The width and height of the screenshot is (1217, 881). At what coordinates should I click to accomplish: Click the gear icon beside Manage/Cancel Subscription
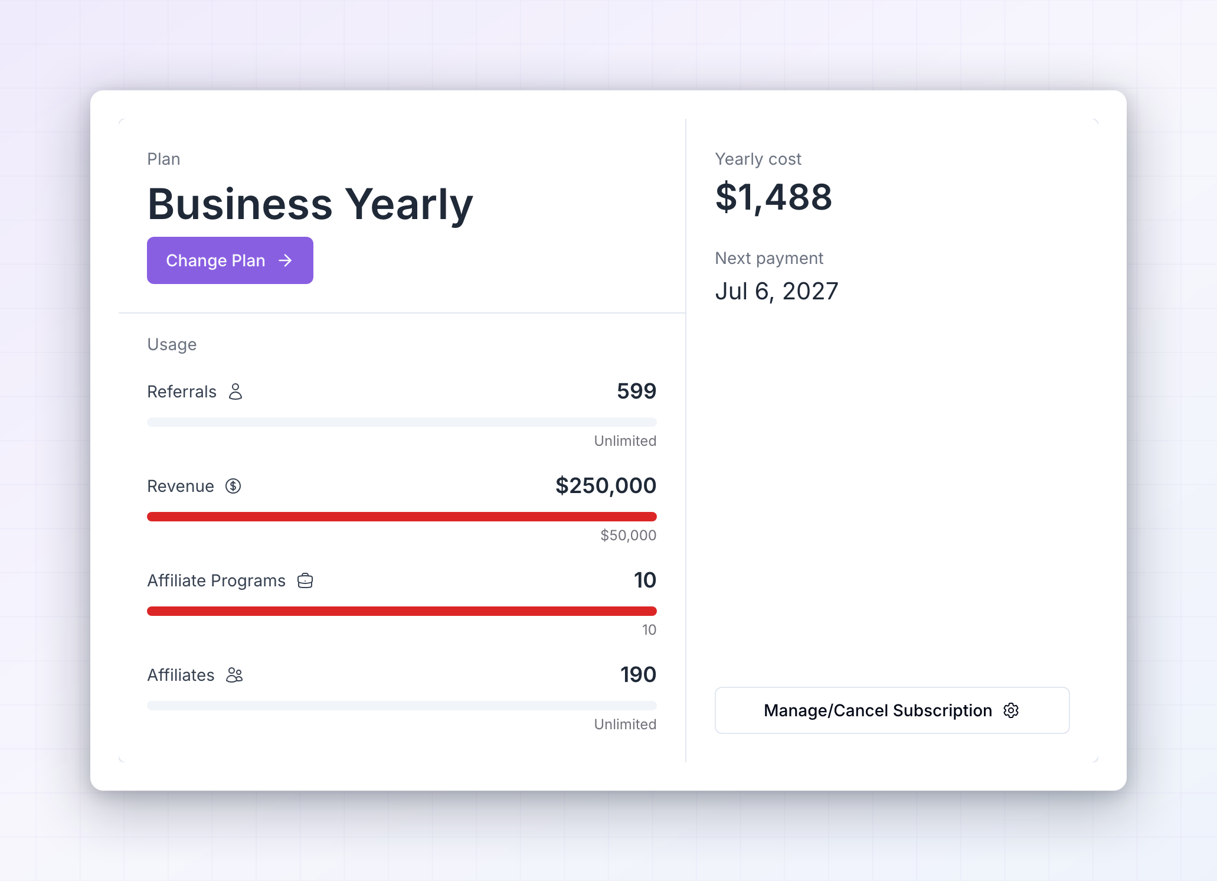[1011, 710]
